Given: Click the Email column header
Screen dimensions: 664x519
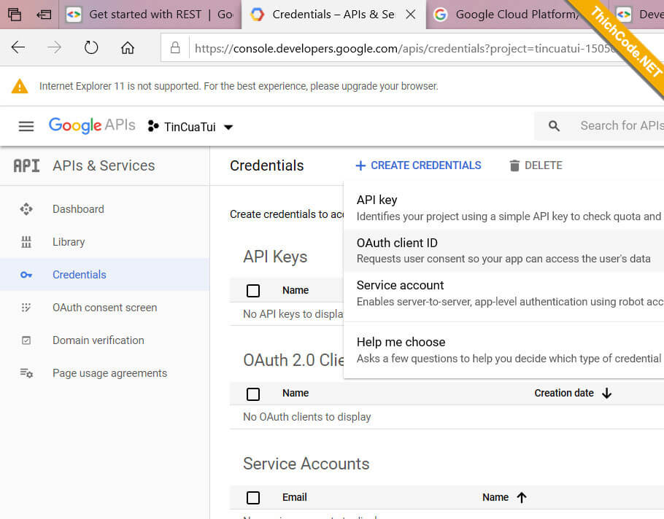Looking at the screenshot, I should tap(294, 497).
